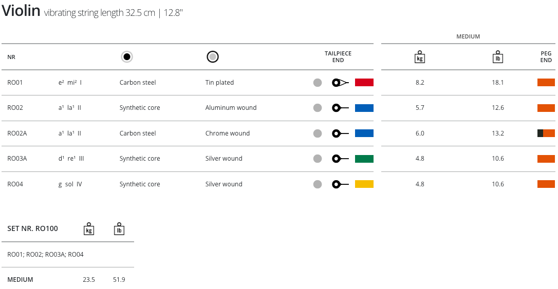The height and width of the screenshot is (289, 558).
Task: Click the black-orange peg end swatch for RO02A
Action: (546, 133)
